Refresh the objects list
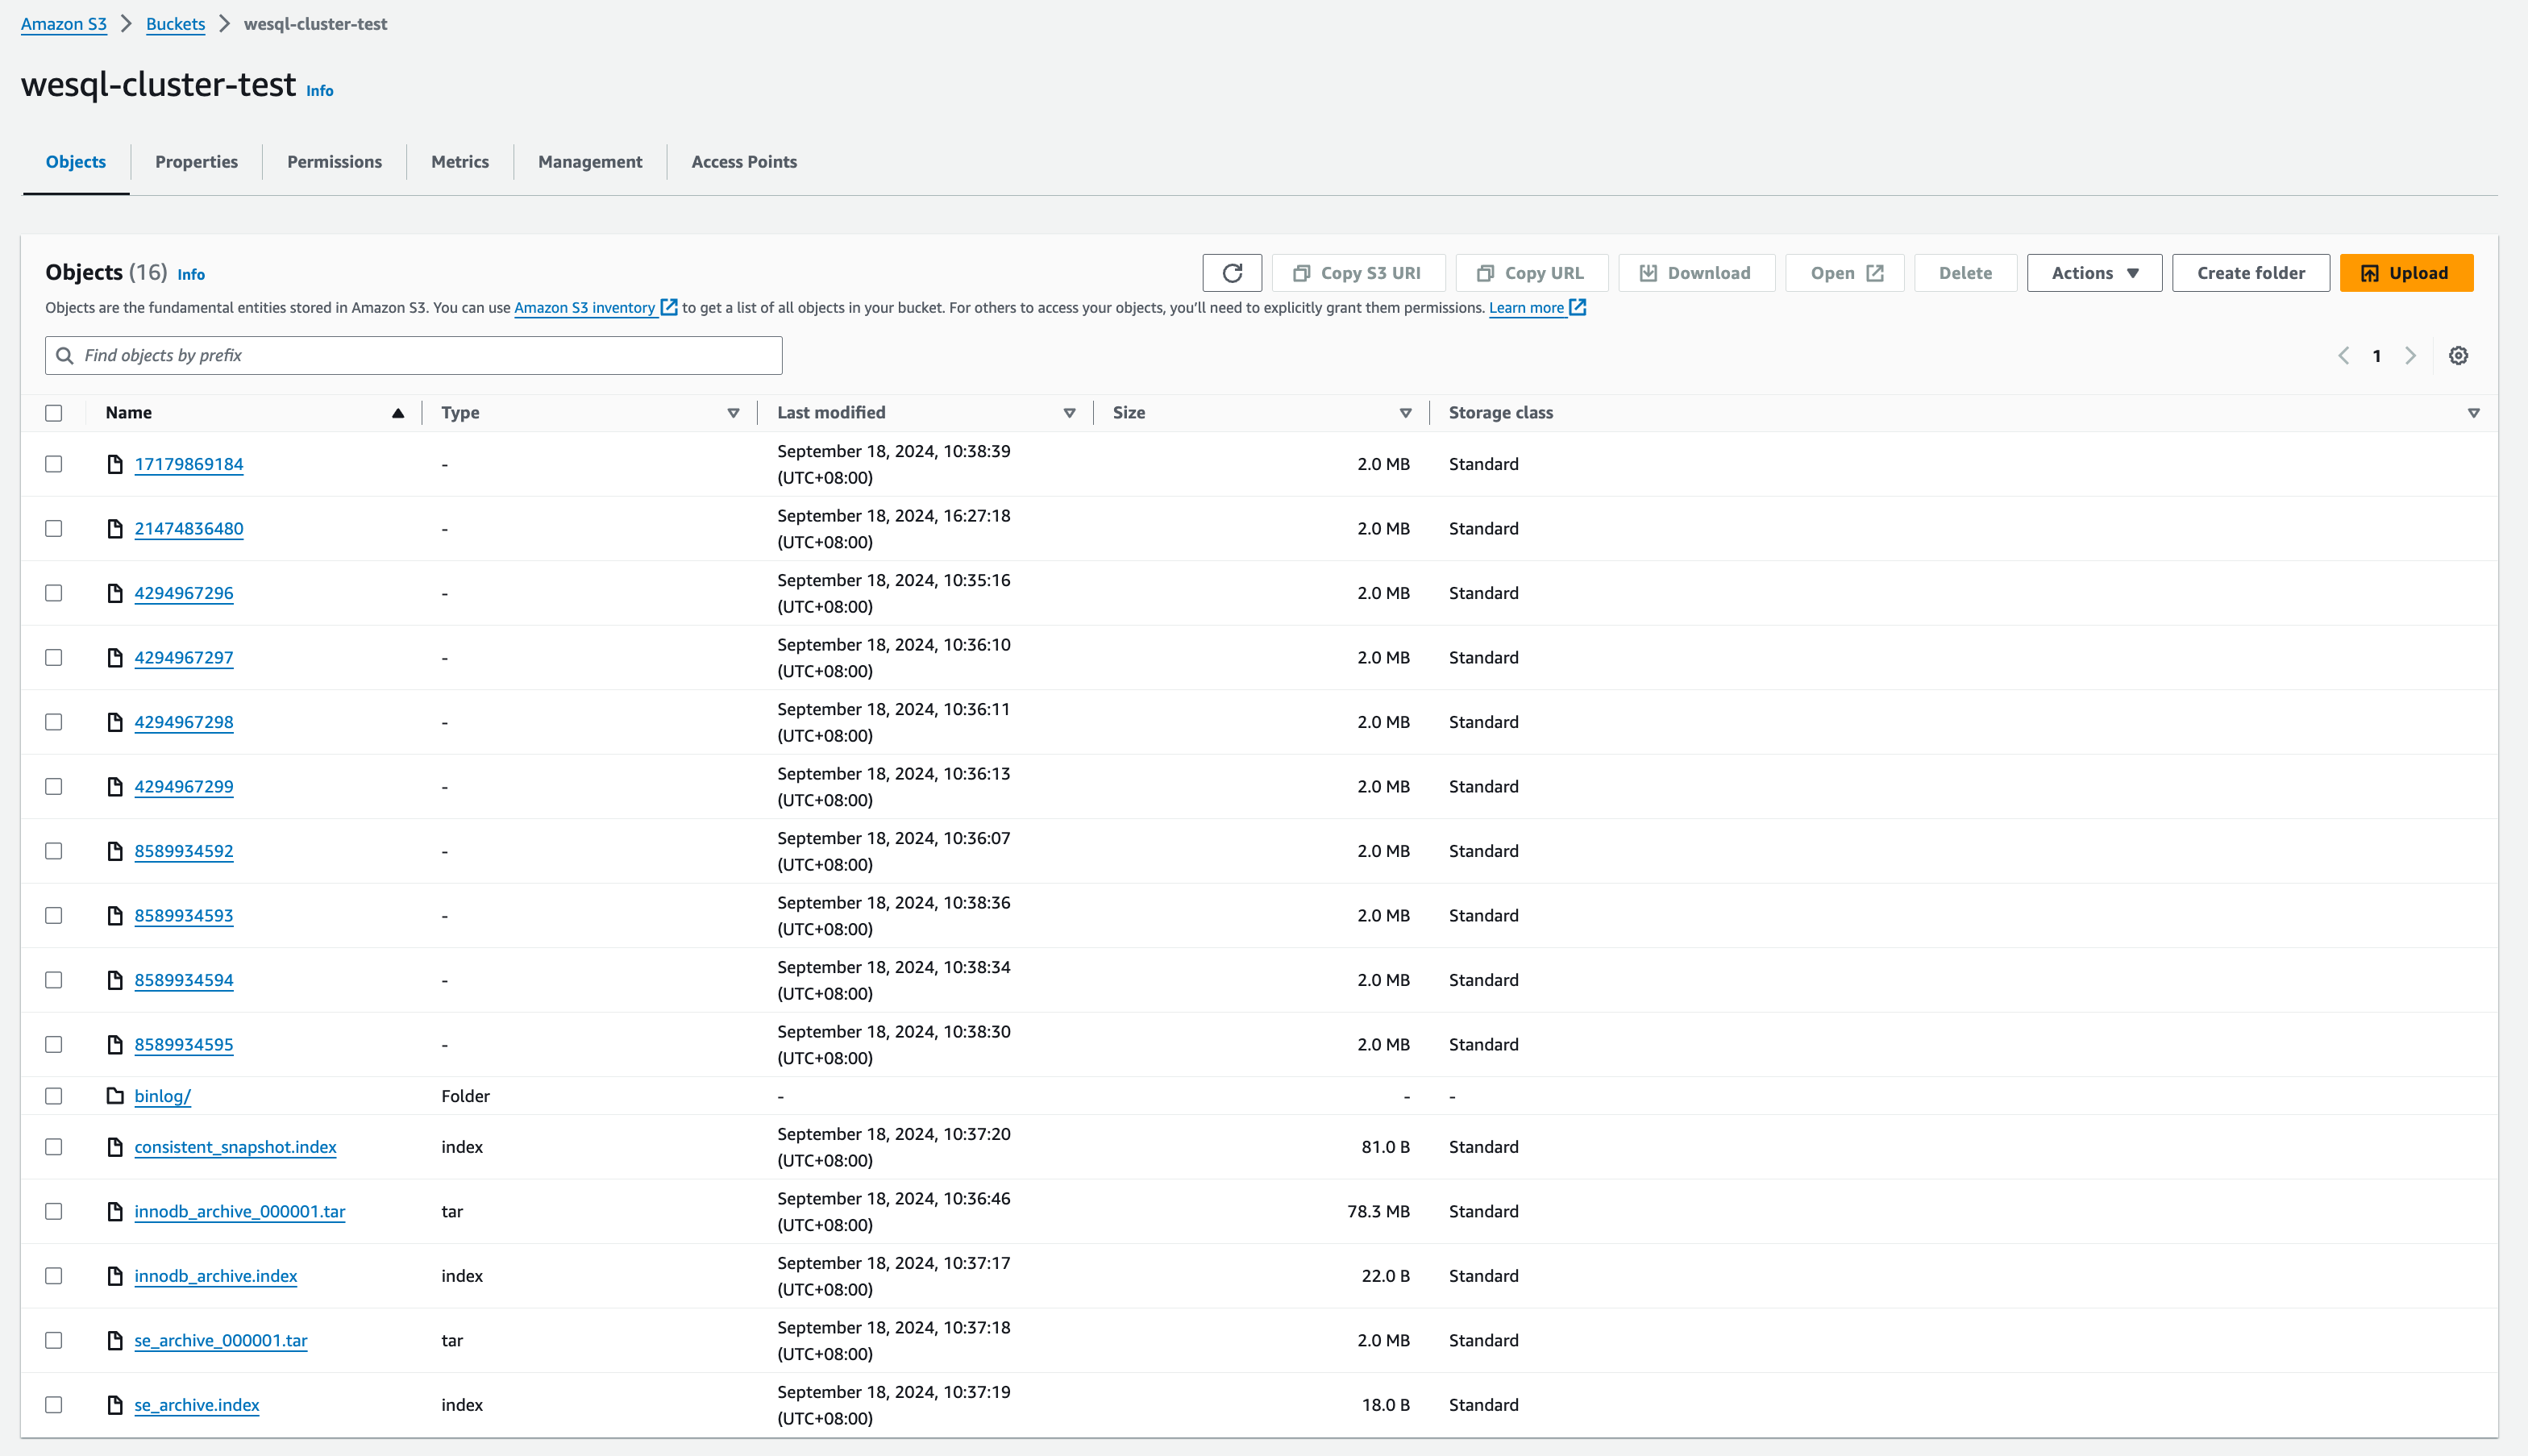This screenshot has height=1456, width=2528. [1232, 273]
